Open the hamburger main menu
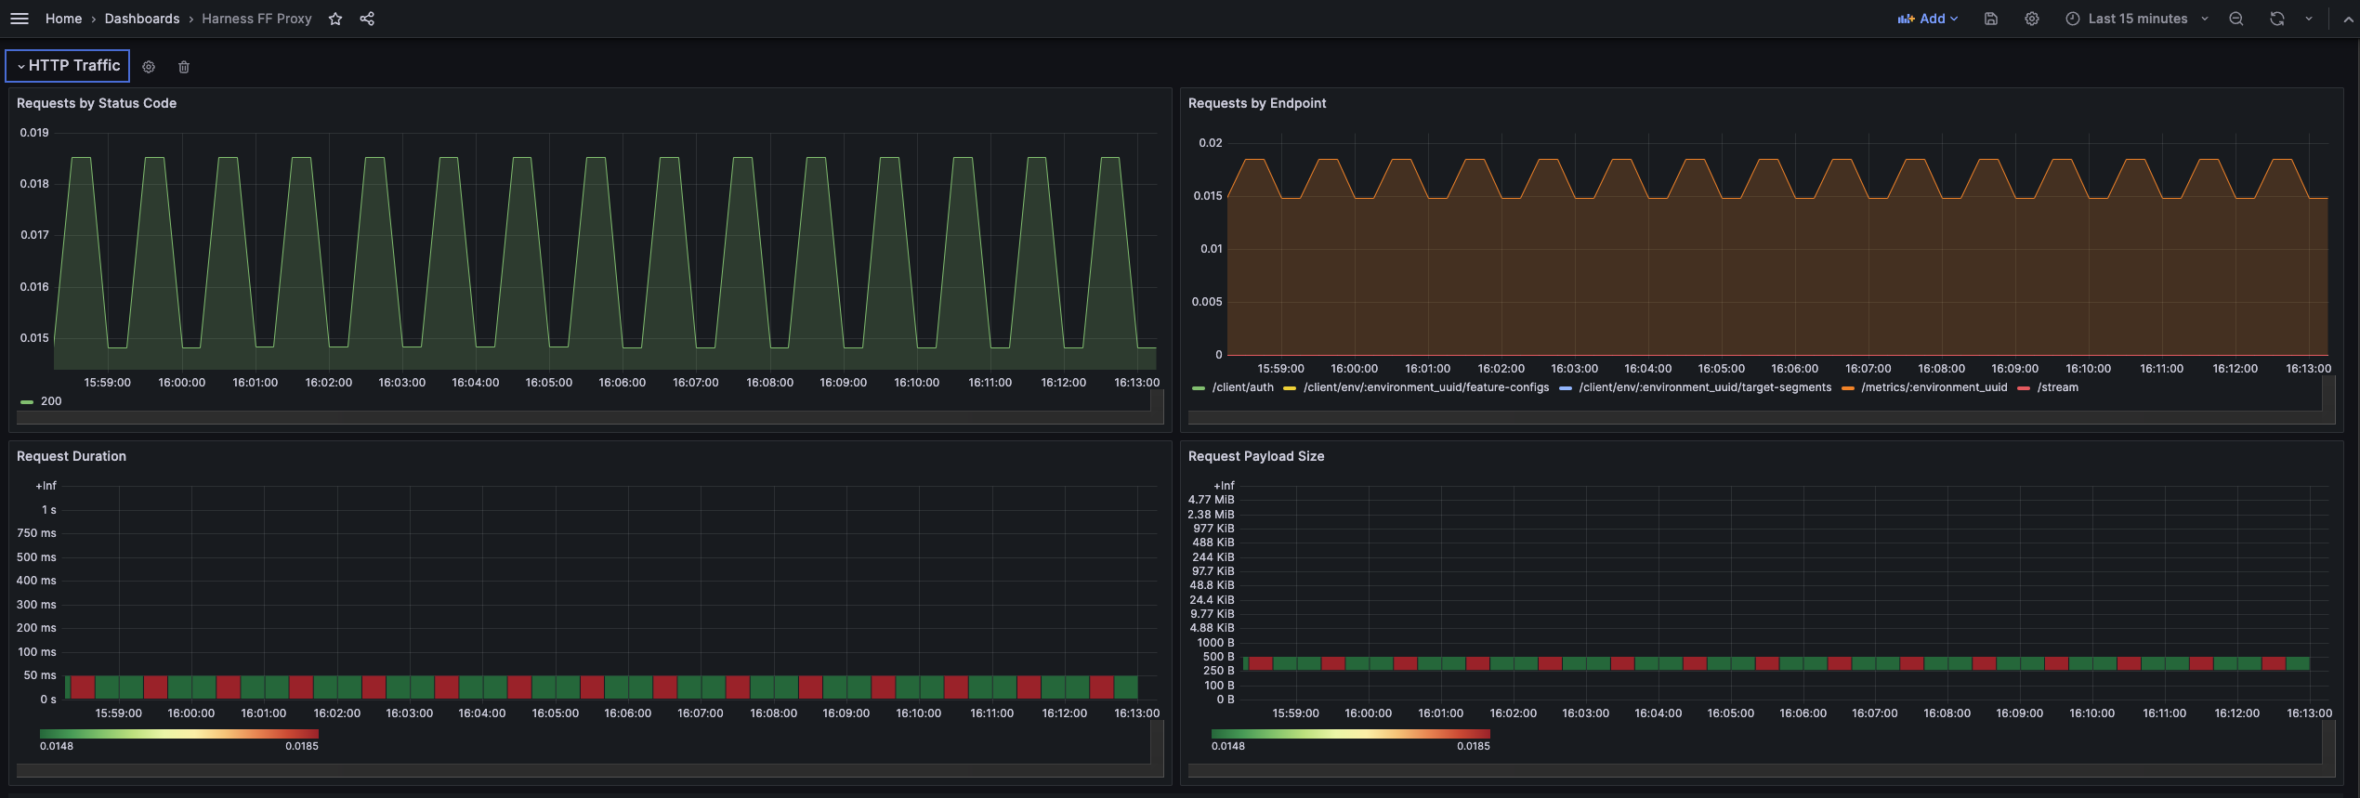The width and height of the screenshot is (2360, 798). tap(19, 19)
